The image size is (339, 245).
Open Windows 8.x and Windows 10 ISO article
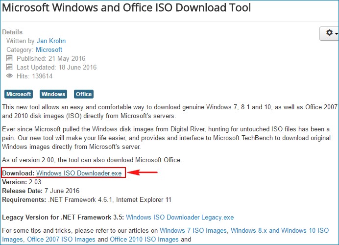[x=280, y=230]
